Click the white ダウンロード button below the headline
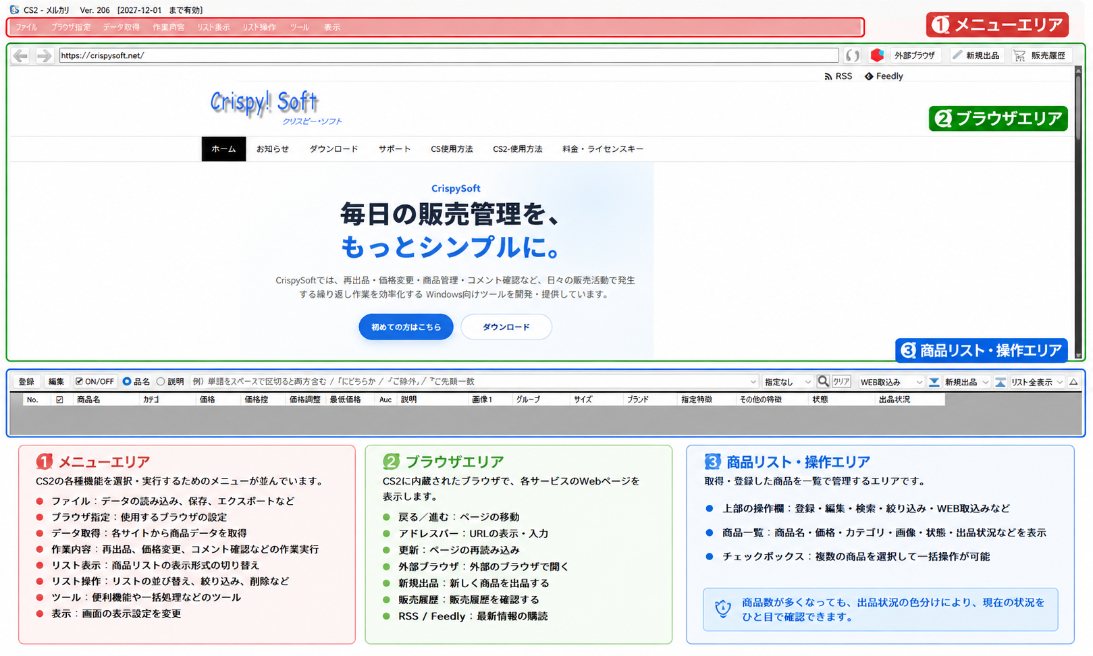Viewport: 1093px width, 656px height. (x=506, y=327)
